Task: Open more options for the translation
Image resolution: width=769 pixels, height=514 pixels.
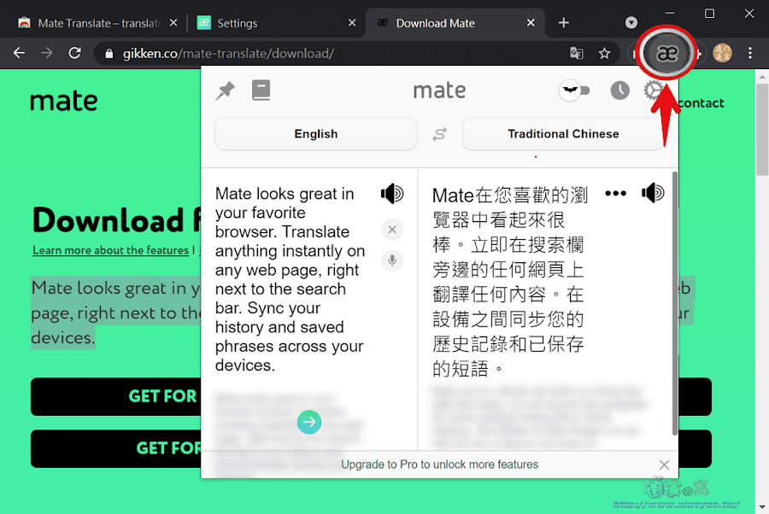Action: (615, 193)
